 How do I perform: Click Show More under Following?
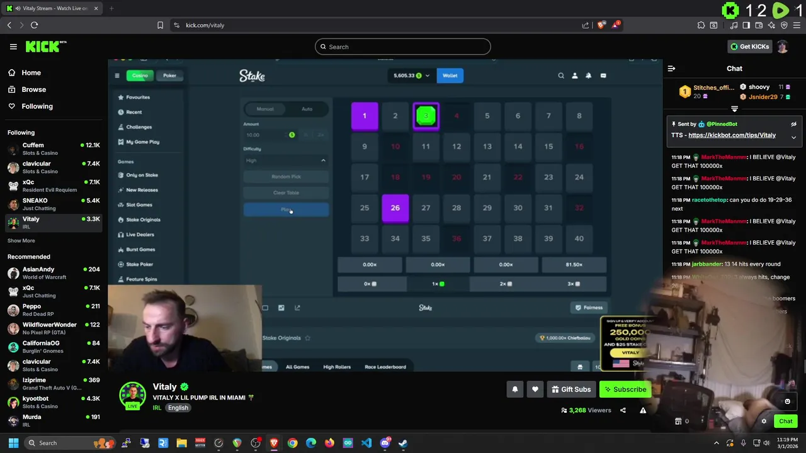(x=21, y=240)
